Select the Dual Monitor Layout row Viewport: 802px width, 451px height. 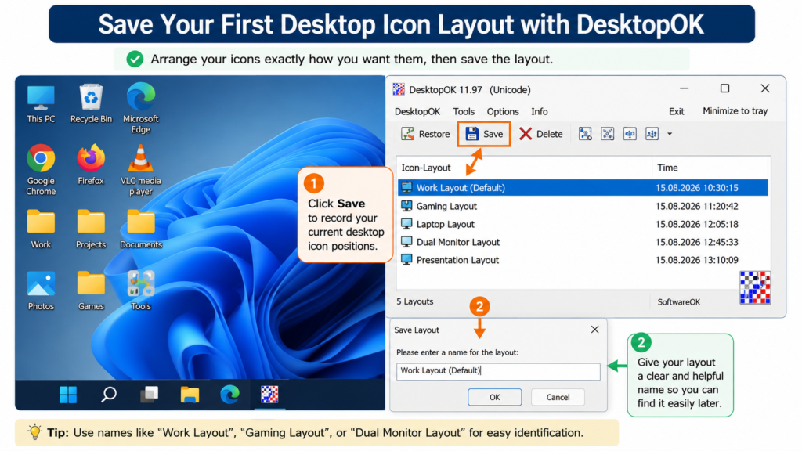pos(583,242)
